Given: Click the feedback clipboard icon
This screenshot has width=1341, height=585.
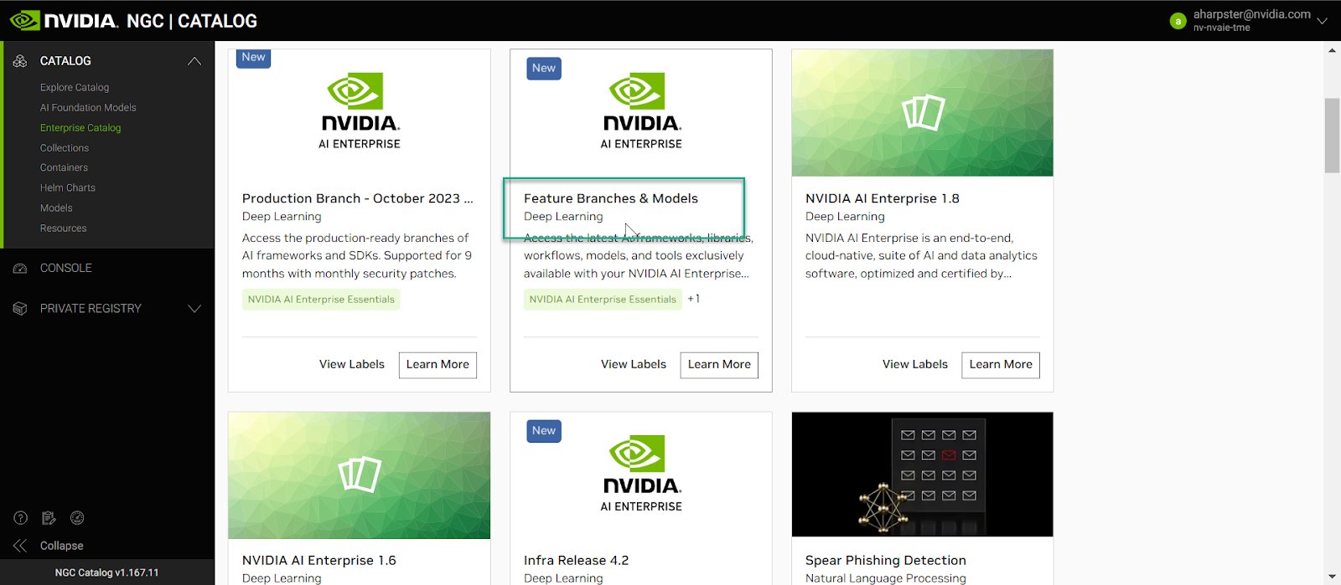Looking at the screenshot, I should pyautogui.click(x=49, y=518).
